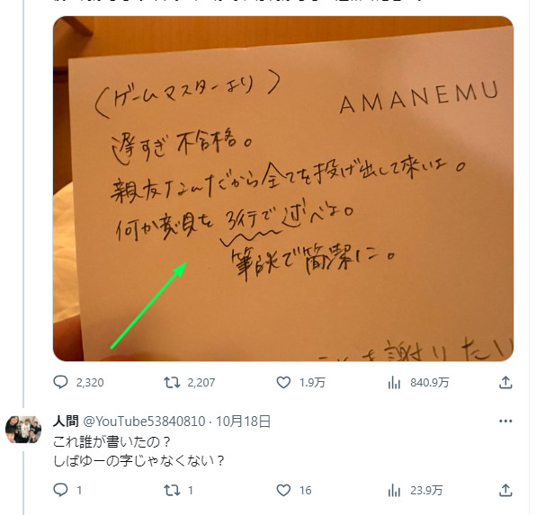View analytics of the main tweet 840.9万

click(394, 382)
